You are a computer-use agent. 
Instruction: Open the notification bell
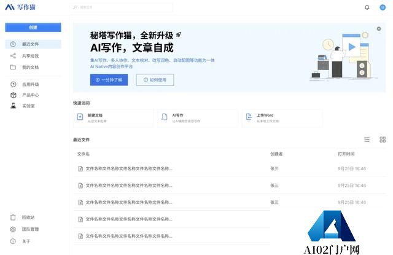click(x=367, y=7)
